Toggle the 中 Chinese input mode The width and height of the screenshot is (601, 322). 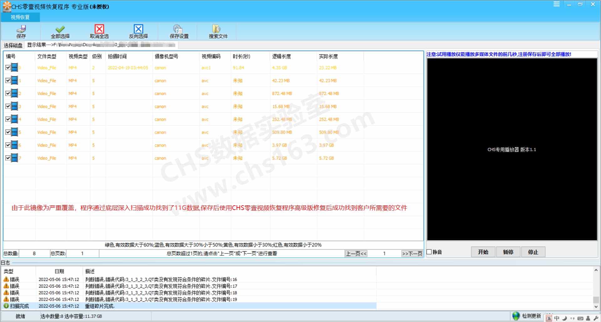(557, 318)
